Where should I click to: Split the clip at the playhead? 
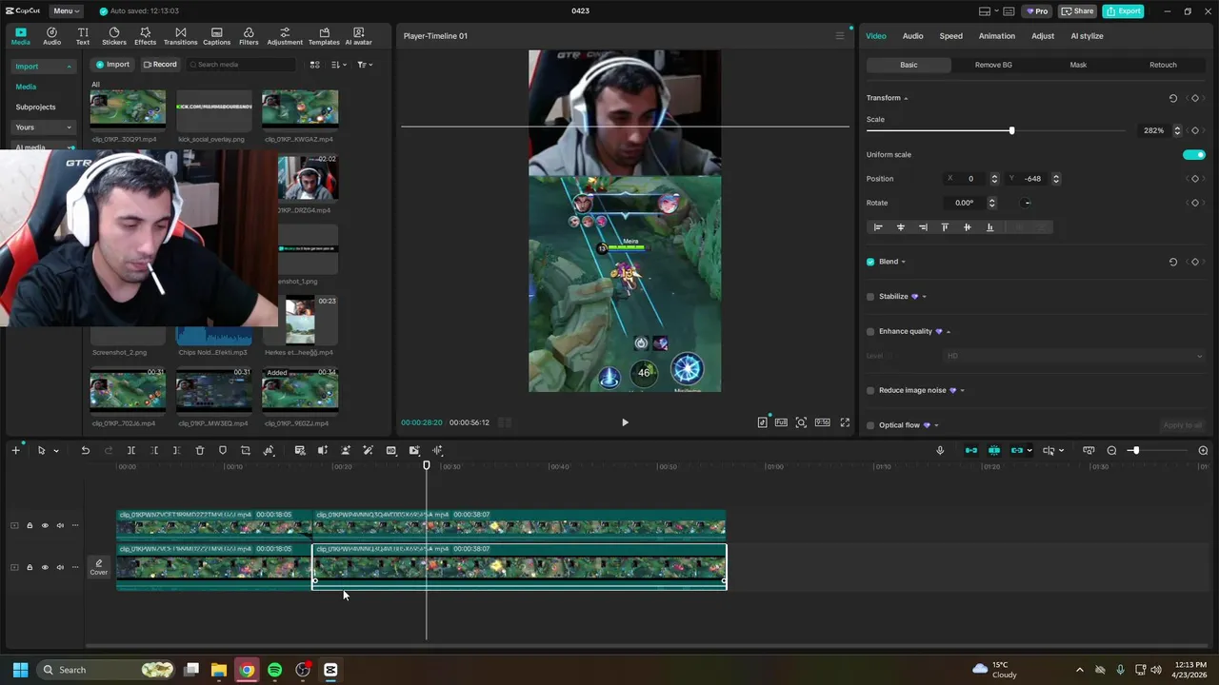click(x=131, y=450)
